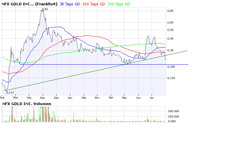Select the Jul marker on the time axis
This screenshot has width=247, height=159.
click(x=151, y=97)
